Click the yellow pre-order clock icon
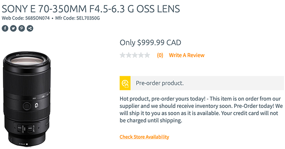The height and width of the screenshot is (149, 285). click(x=125, y=83)
